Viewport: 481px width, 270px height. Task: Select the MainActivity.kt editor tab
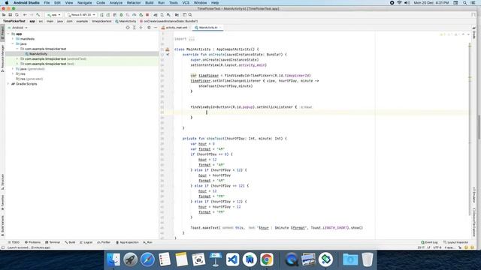(x=208, y=28)
